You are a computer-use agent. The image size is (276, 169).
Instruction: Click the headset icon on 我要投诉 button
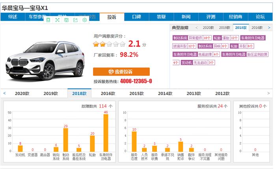click(x=111, y=72)
